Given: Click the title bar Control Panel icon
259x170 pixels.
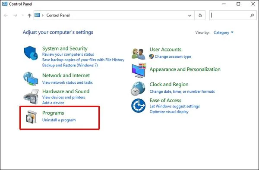Looking at the screenshot, I should [x=5, y=4].
